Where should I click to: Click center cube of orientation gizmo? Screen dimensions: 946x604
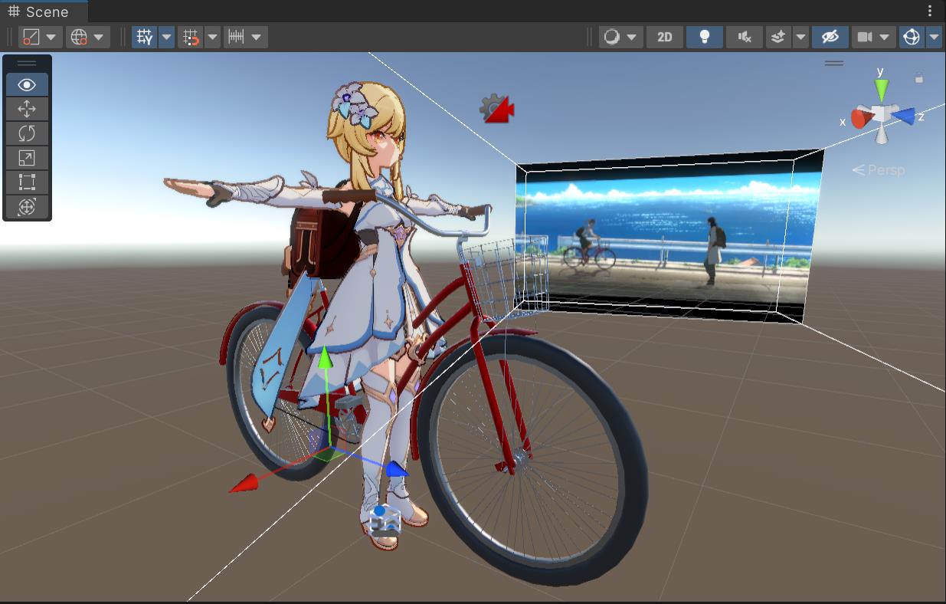[x=882, y=114]
